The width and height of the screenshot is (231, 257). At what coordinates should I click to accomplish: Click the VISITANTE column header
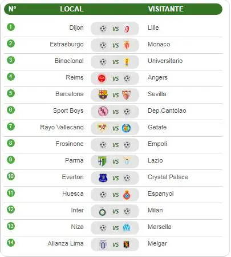166,9
